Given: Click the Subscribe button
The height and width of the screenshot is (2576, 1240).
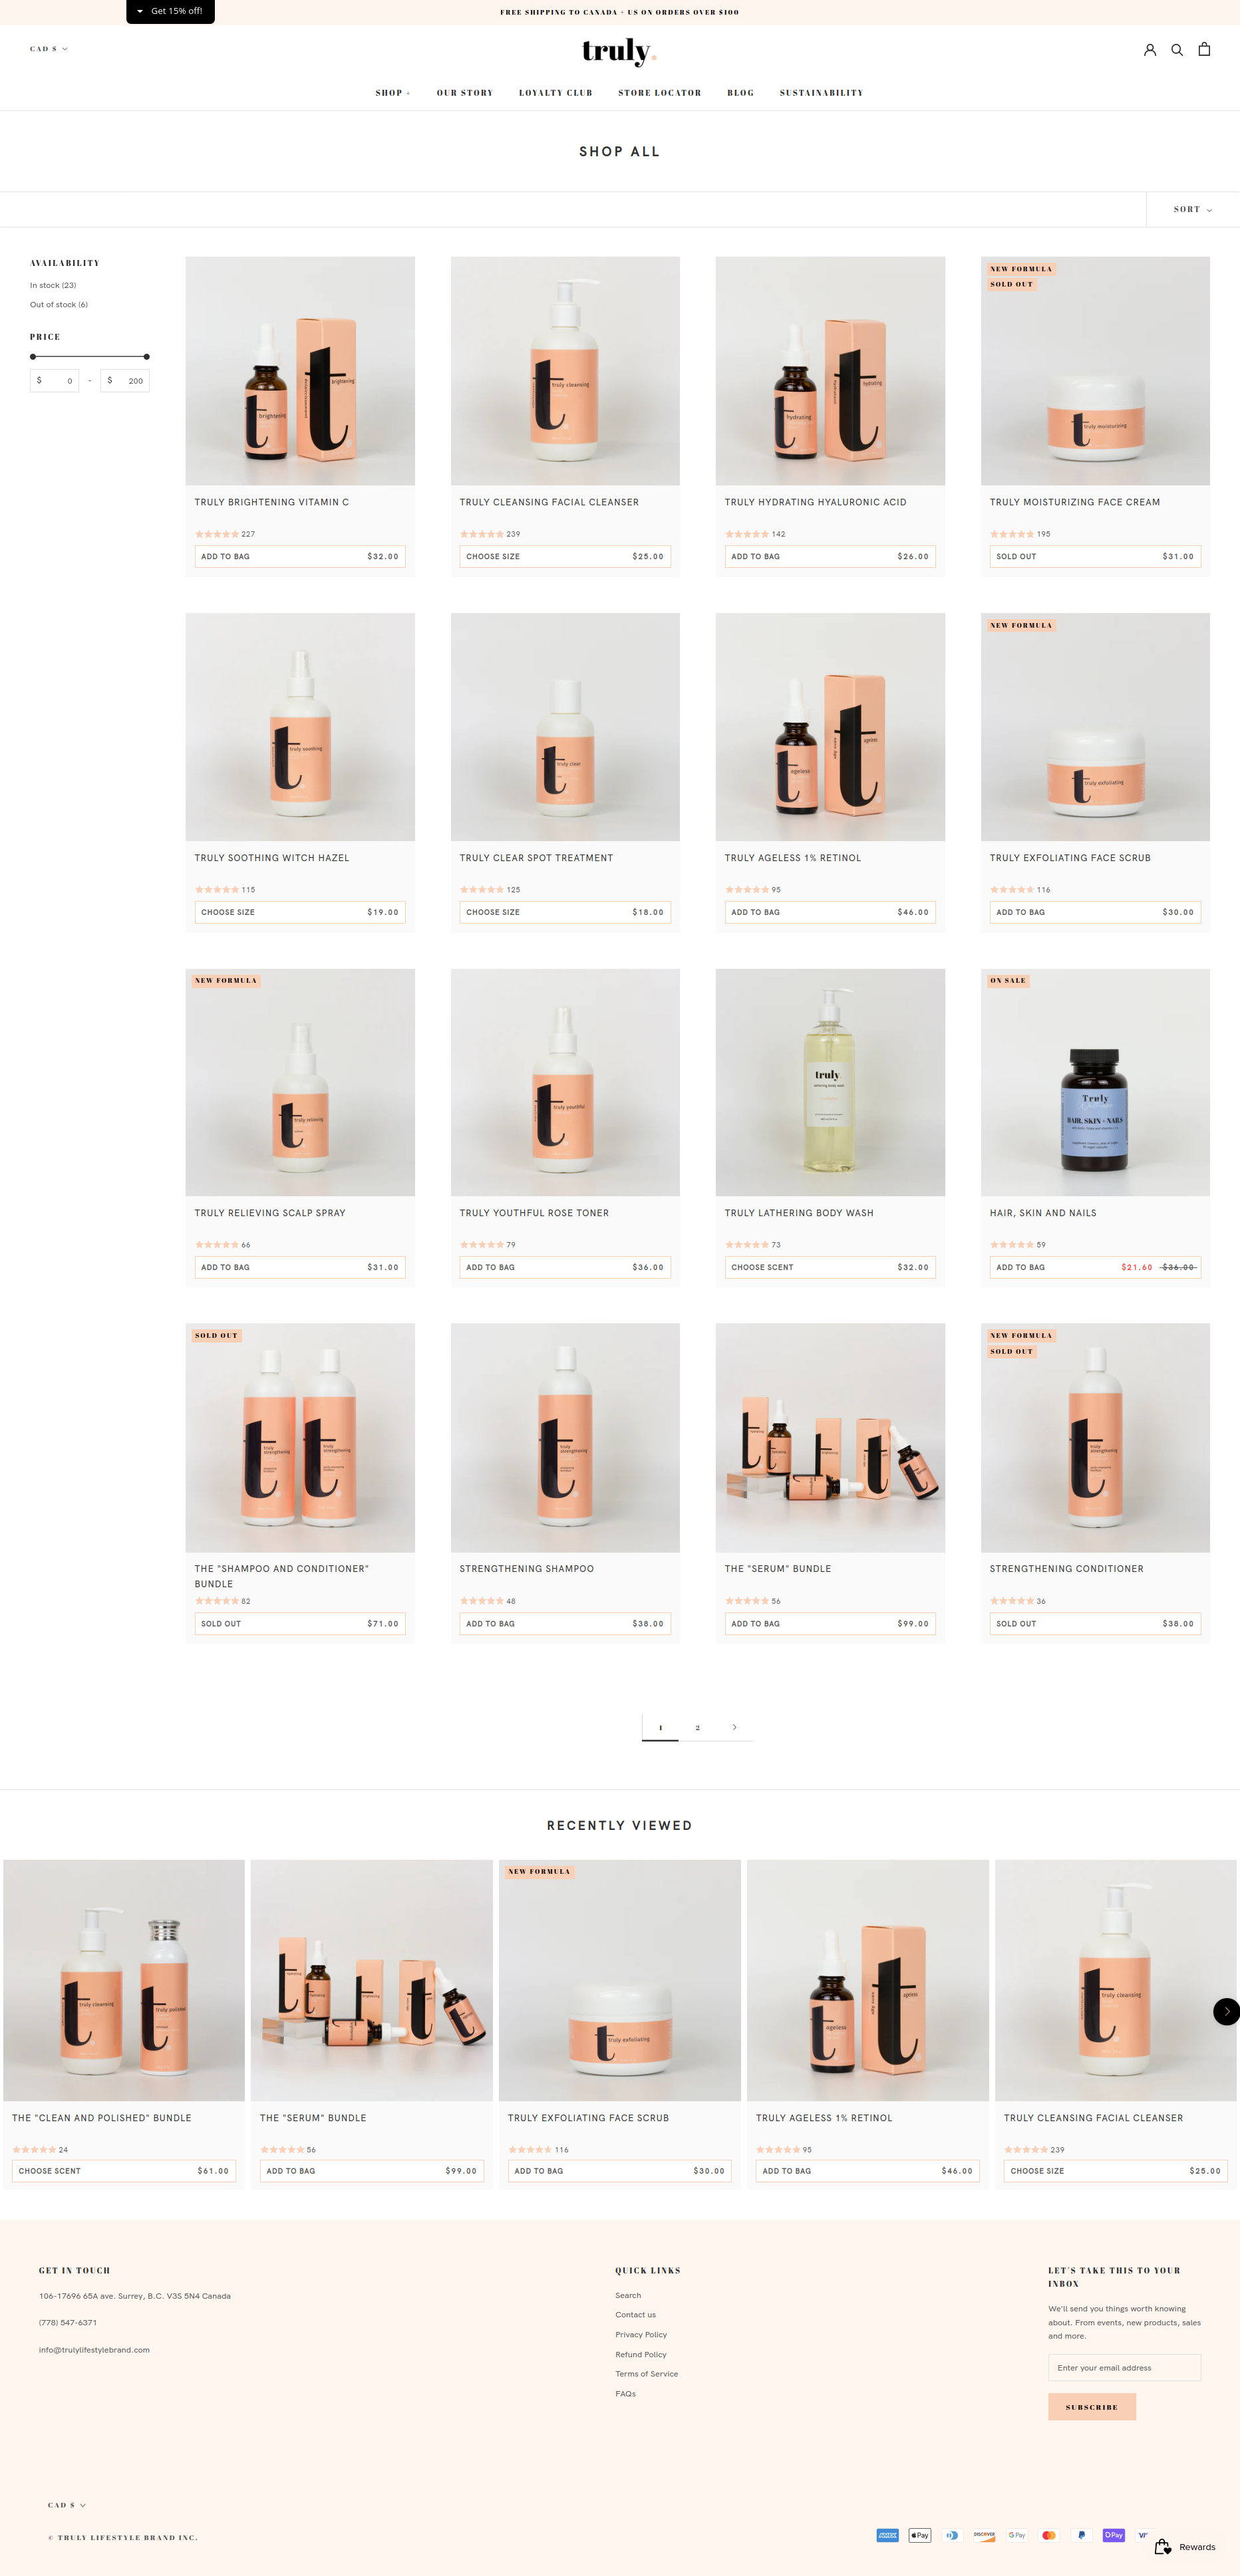Looking at the screenshot, I should (1092, 2407).
